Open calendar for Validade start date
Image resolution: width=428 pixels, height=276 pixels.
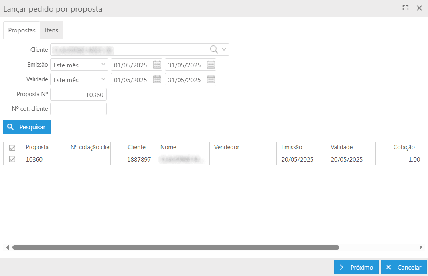pos(157,79)
